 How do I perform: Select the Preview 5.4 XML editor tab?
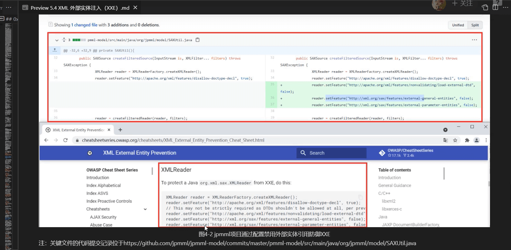[x=80, y=7]
